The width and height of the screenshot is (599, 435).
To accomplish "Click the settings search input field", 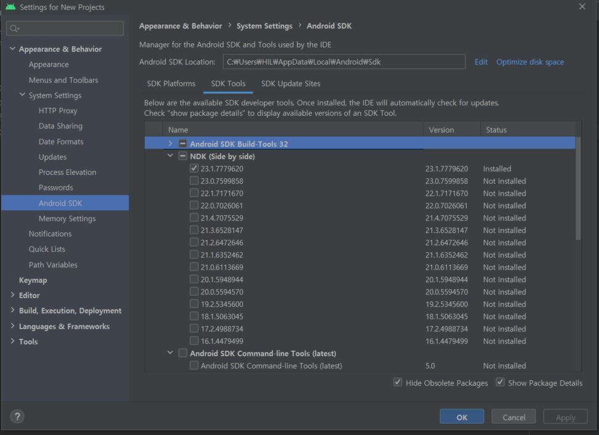I will pyautogui.click(x=65, y=28).
